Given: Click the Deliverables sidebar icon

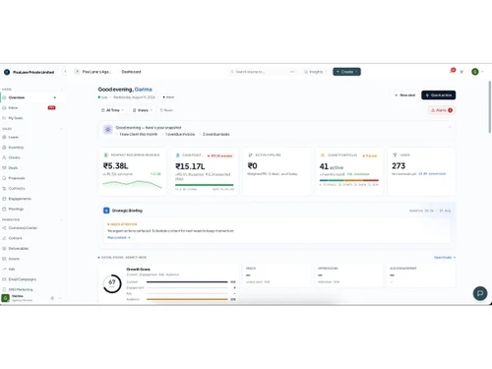Looking at the screenshot, I should (4, 249).
